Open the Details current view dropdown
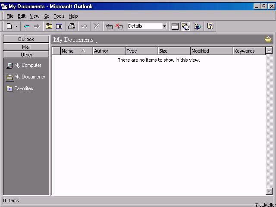Image resolution: width=276 pixels, height=207 pixels. coord(164,26)
